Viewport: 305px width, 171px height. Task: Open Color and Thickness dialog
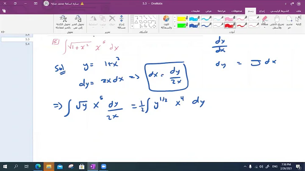click(166, 22)
